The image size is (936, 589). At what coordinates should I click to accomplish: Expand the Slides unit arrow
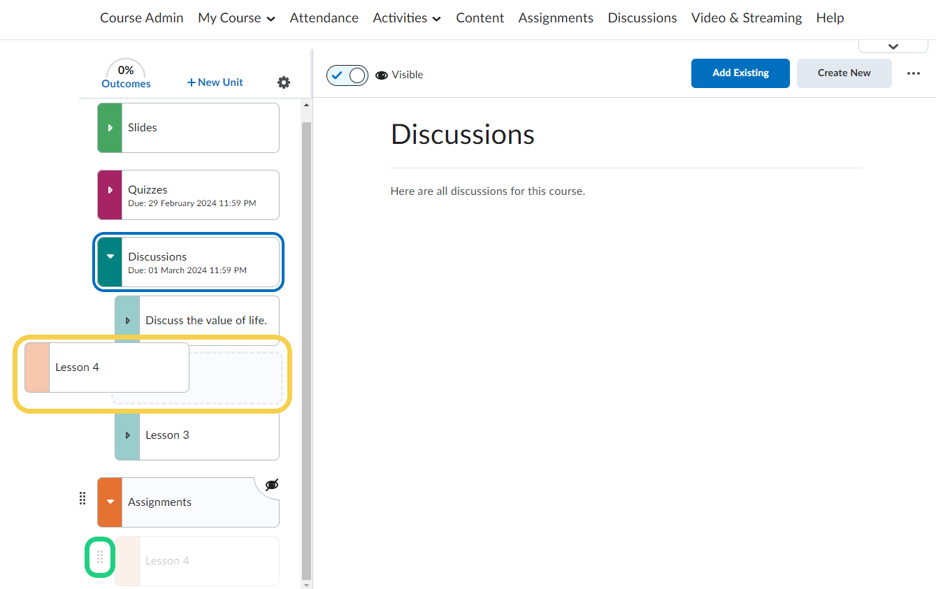click(x=110, y=128)
